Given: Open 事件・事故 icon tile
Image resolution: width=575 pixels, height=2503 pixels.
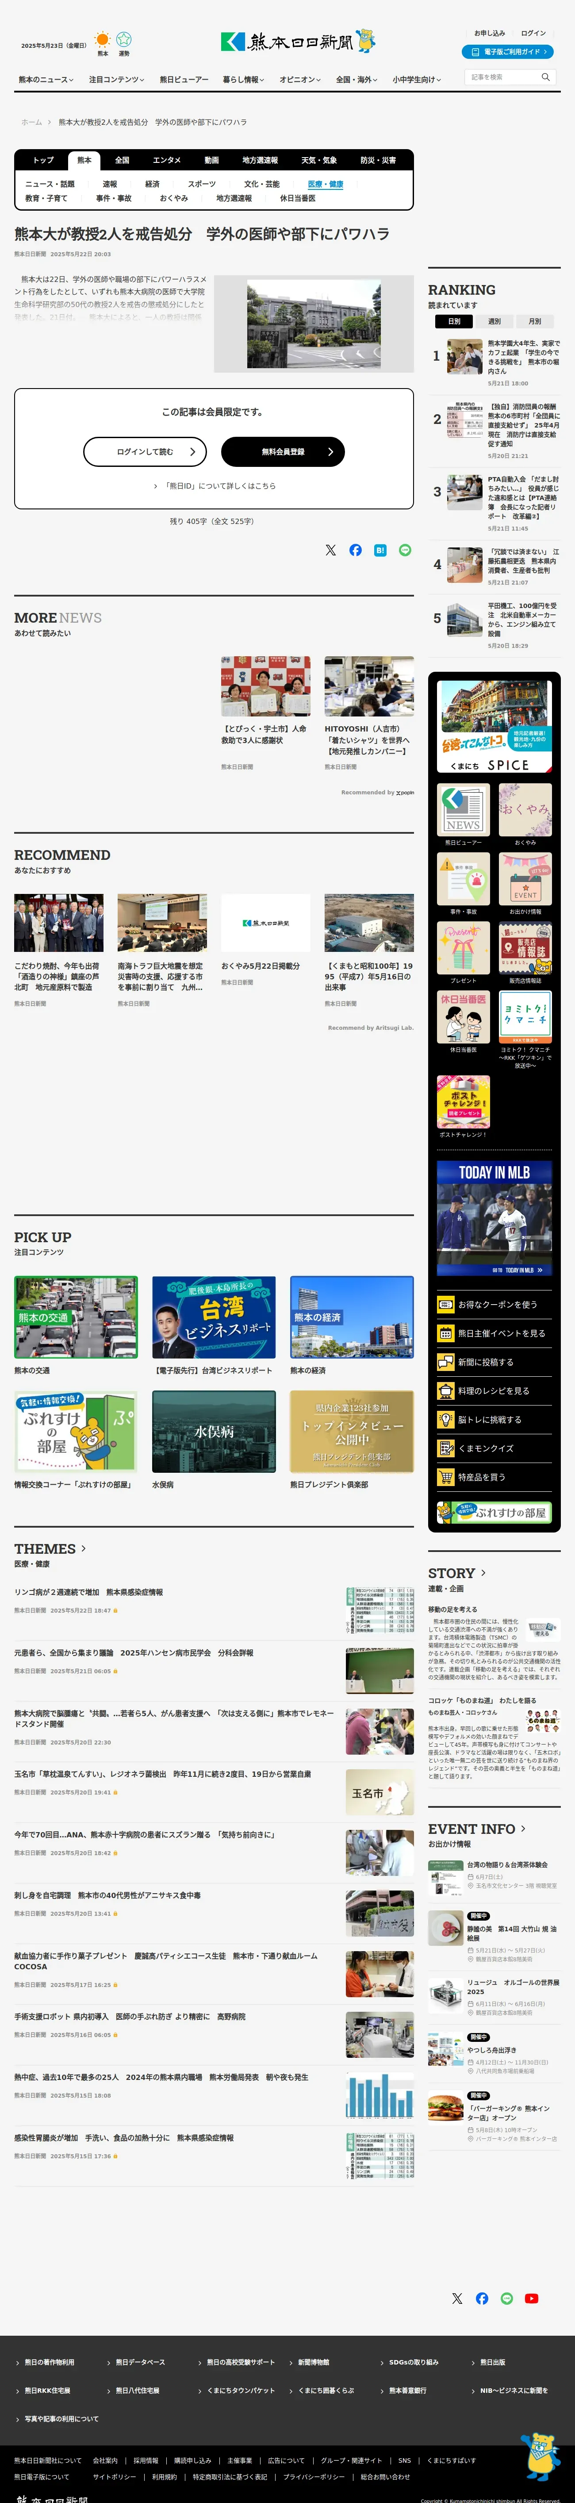Looking at the screenshot, I should (x=463, y=878).
